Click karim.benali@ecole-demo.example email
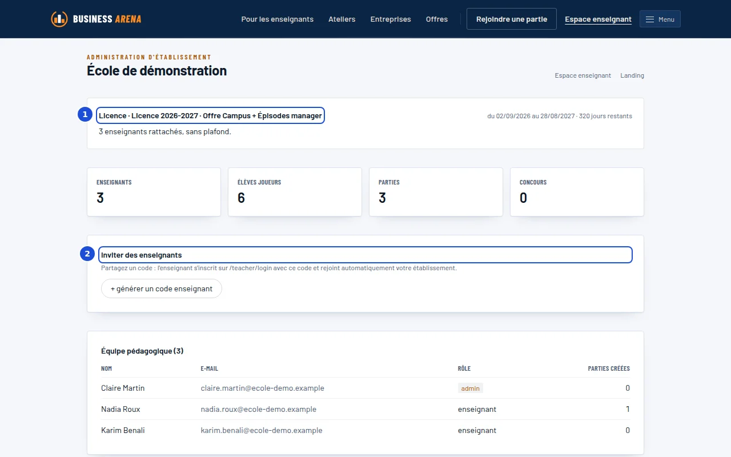 [262, 430]
